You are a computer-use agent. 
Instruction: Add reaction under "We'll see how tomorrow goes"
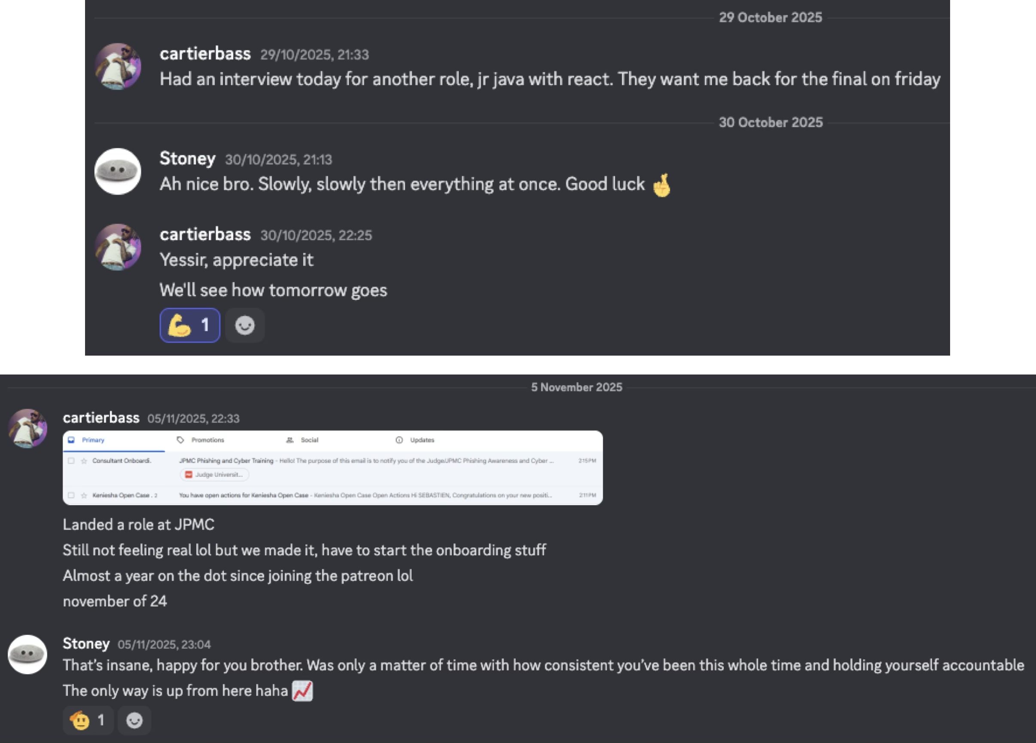245,326
